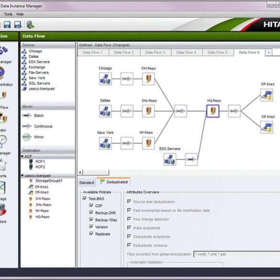
Task: Click the continuous mover between Chicago and CHI-Repo
Action: point(127,79)
